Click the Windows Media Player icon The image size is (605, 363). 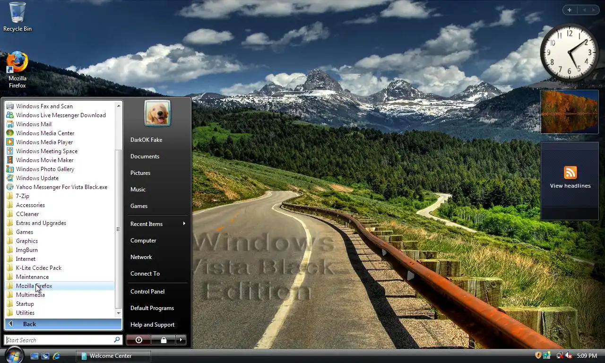tap(10, 142)
